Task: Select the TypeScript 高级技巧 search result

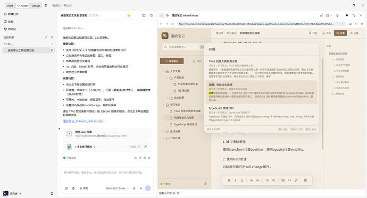Action: click(262, 114)
